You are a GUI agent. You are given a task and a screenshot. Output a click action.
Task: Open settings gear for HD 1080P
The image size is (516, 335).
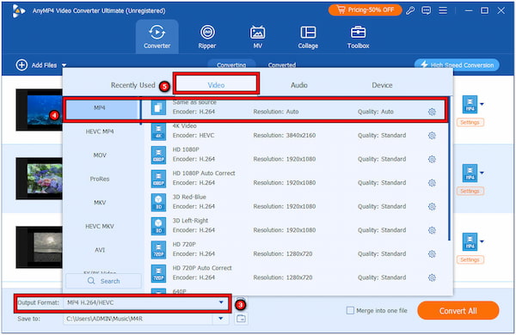pos(432,159)
